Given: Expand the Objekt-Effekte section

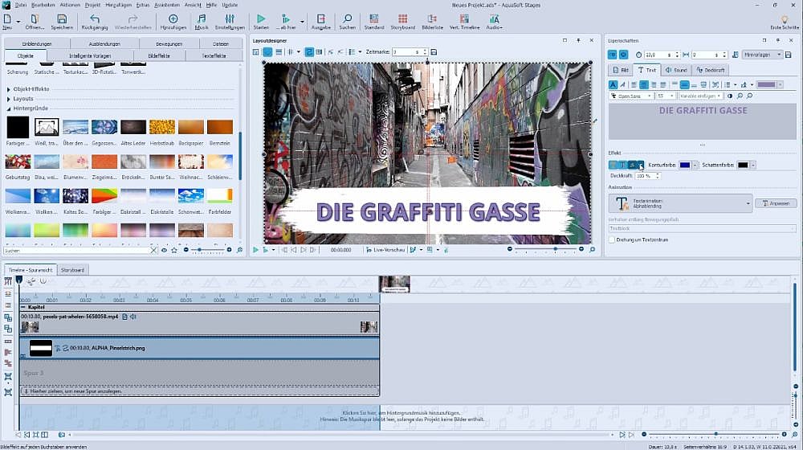Looking at the screenshot, I should [32, 89].
